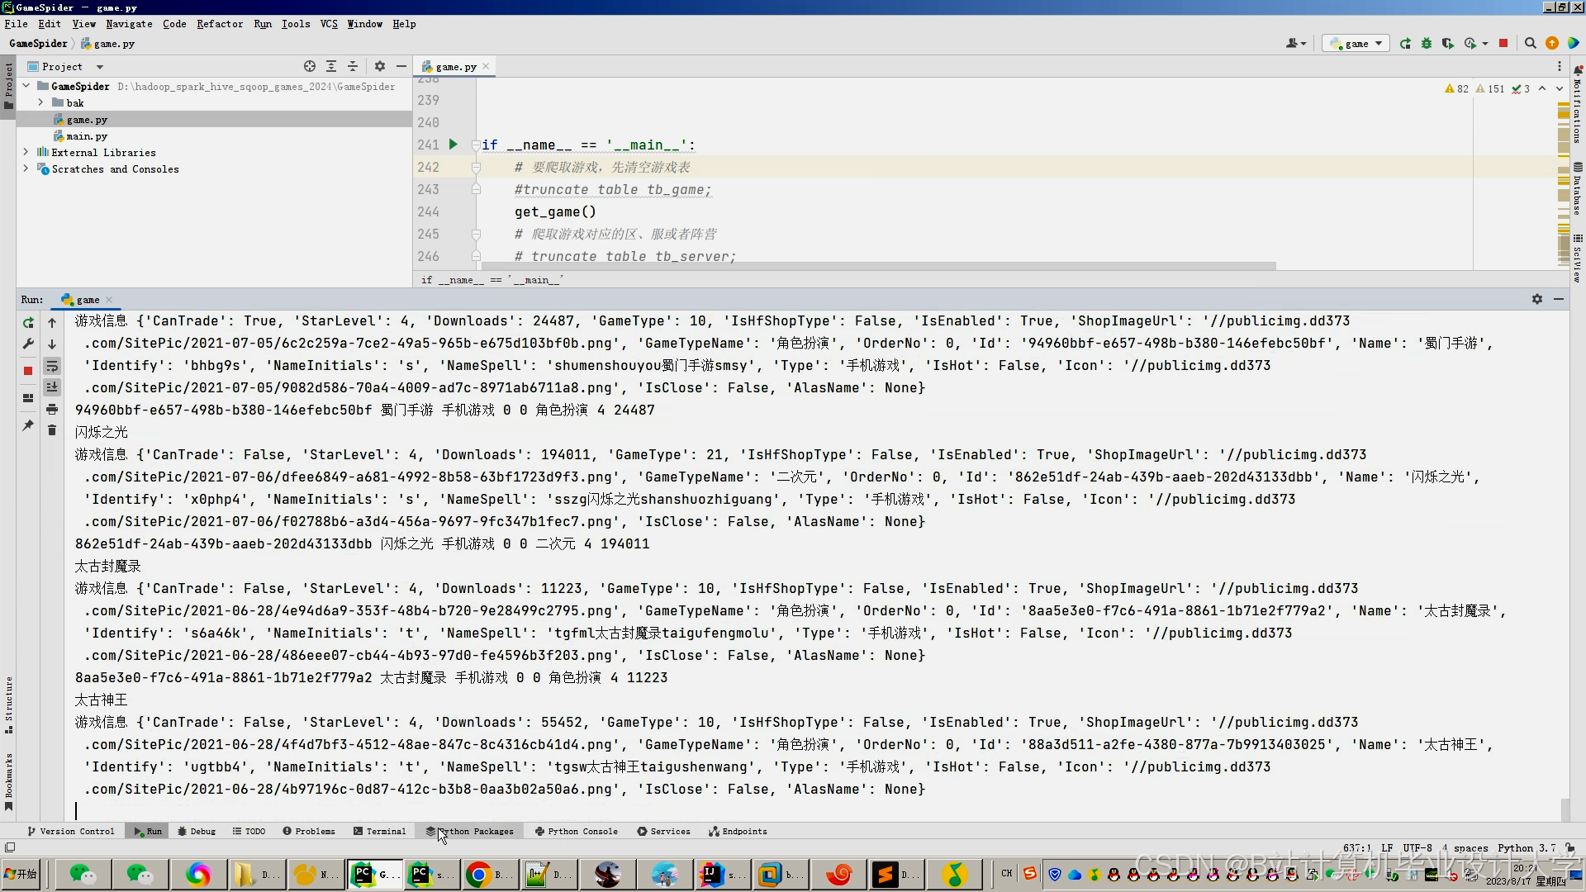Open the Refactor menu
1586x892 pixels.
coord(220,24)
